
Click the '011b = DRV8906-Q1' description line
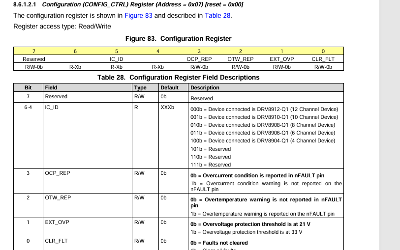pyautogui.click(x=263, y=133)
